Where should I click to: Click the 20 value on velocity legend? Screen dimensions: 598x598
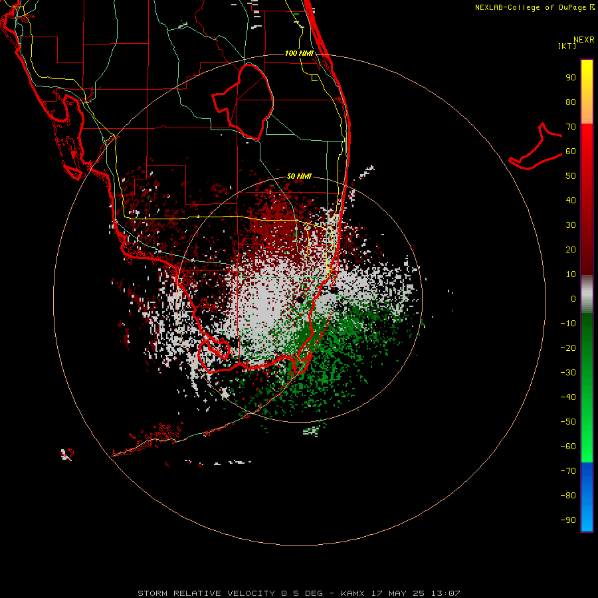[x=571, y=250]
